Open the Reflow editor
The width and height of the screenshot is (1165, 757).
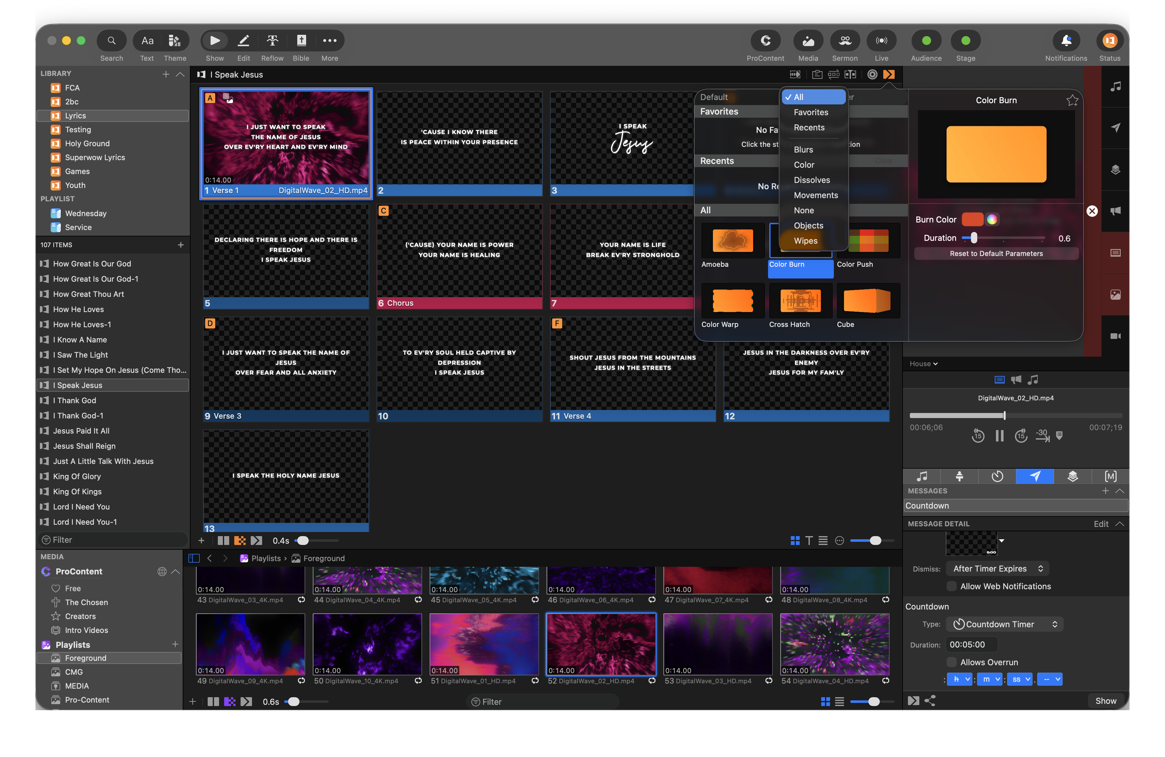tap(272, 41)
